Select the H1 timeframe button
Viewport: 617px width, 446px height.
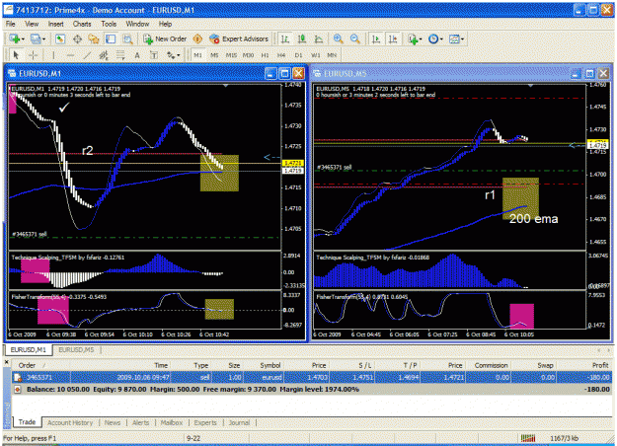pos(265,55)
